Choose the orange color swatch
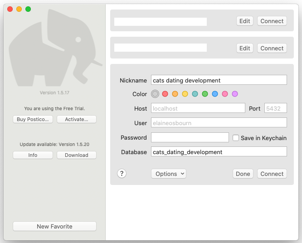Image resolution: width=302 pixels, height=243 pixels. 175,94
